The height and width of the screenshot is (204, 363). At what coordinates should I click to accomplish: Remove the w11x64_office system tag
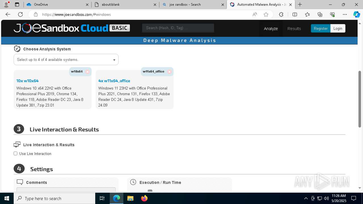click(169, 72)
